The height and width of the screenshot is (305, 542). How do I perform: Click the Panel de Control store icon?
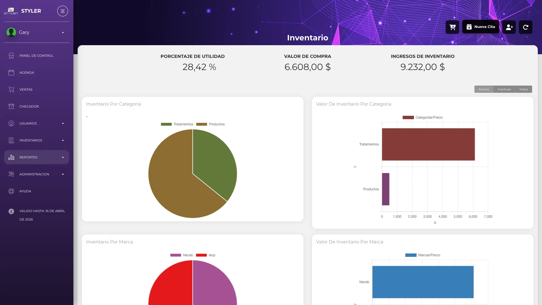pyautogui.click(x=11, y=56)
